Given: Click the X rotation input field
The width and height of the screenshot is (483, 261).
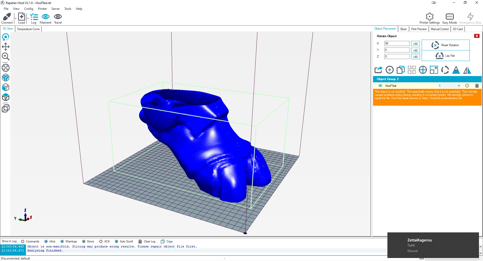Looking at the screenshot, I should tap(396, 43).
